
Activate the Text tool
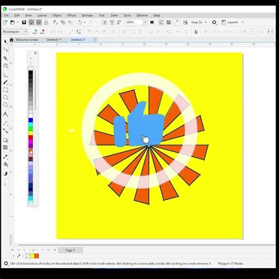5,114
